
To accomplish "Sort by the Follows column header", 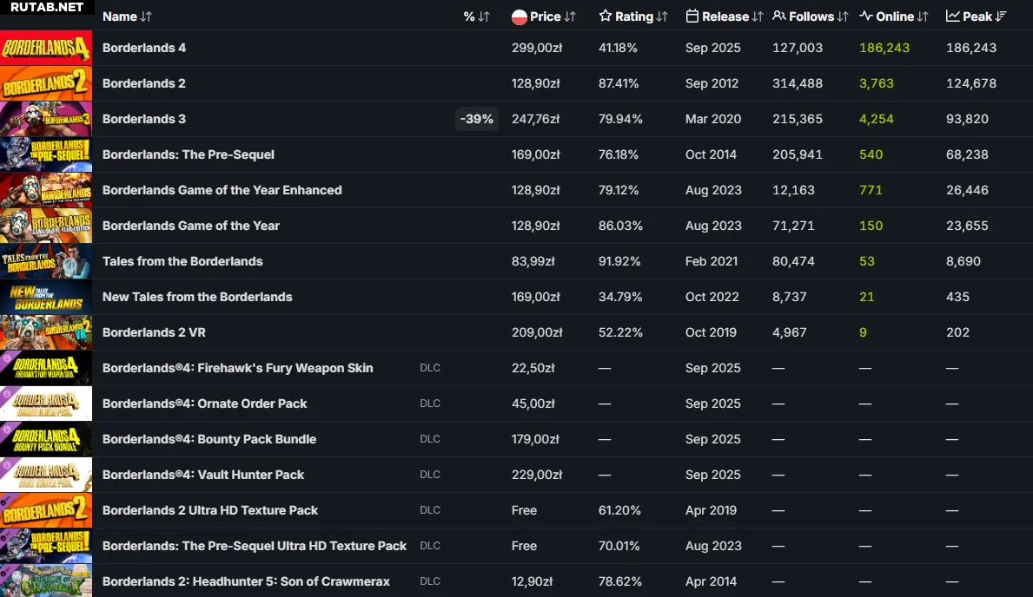I will tap(811, 16).
